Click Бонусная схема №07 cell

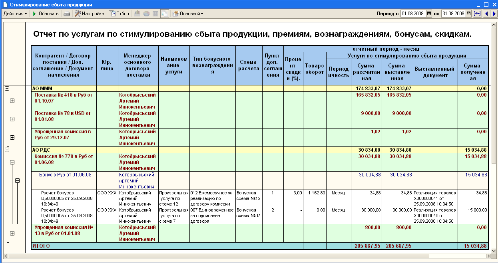point(249,216)
